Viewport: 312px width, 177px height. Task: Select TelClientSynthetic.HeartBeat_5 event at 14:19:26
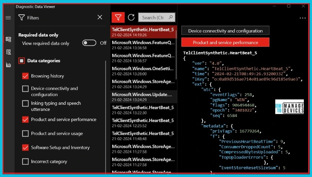143,32
